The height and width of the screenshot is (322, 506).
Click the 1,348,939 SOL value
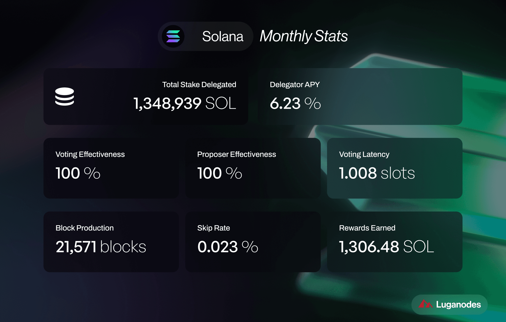point(184,103)
